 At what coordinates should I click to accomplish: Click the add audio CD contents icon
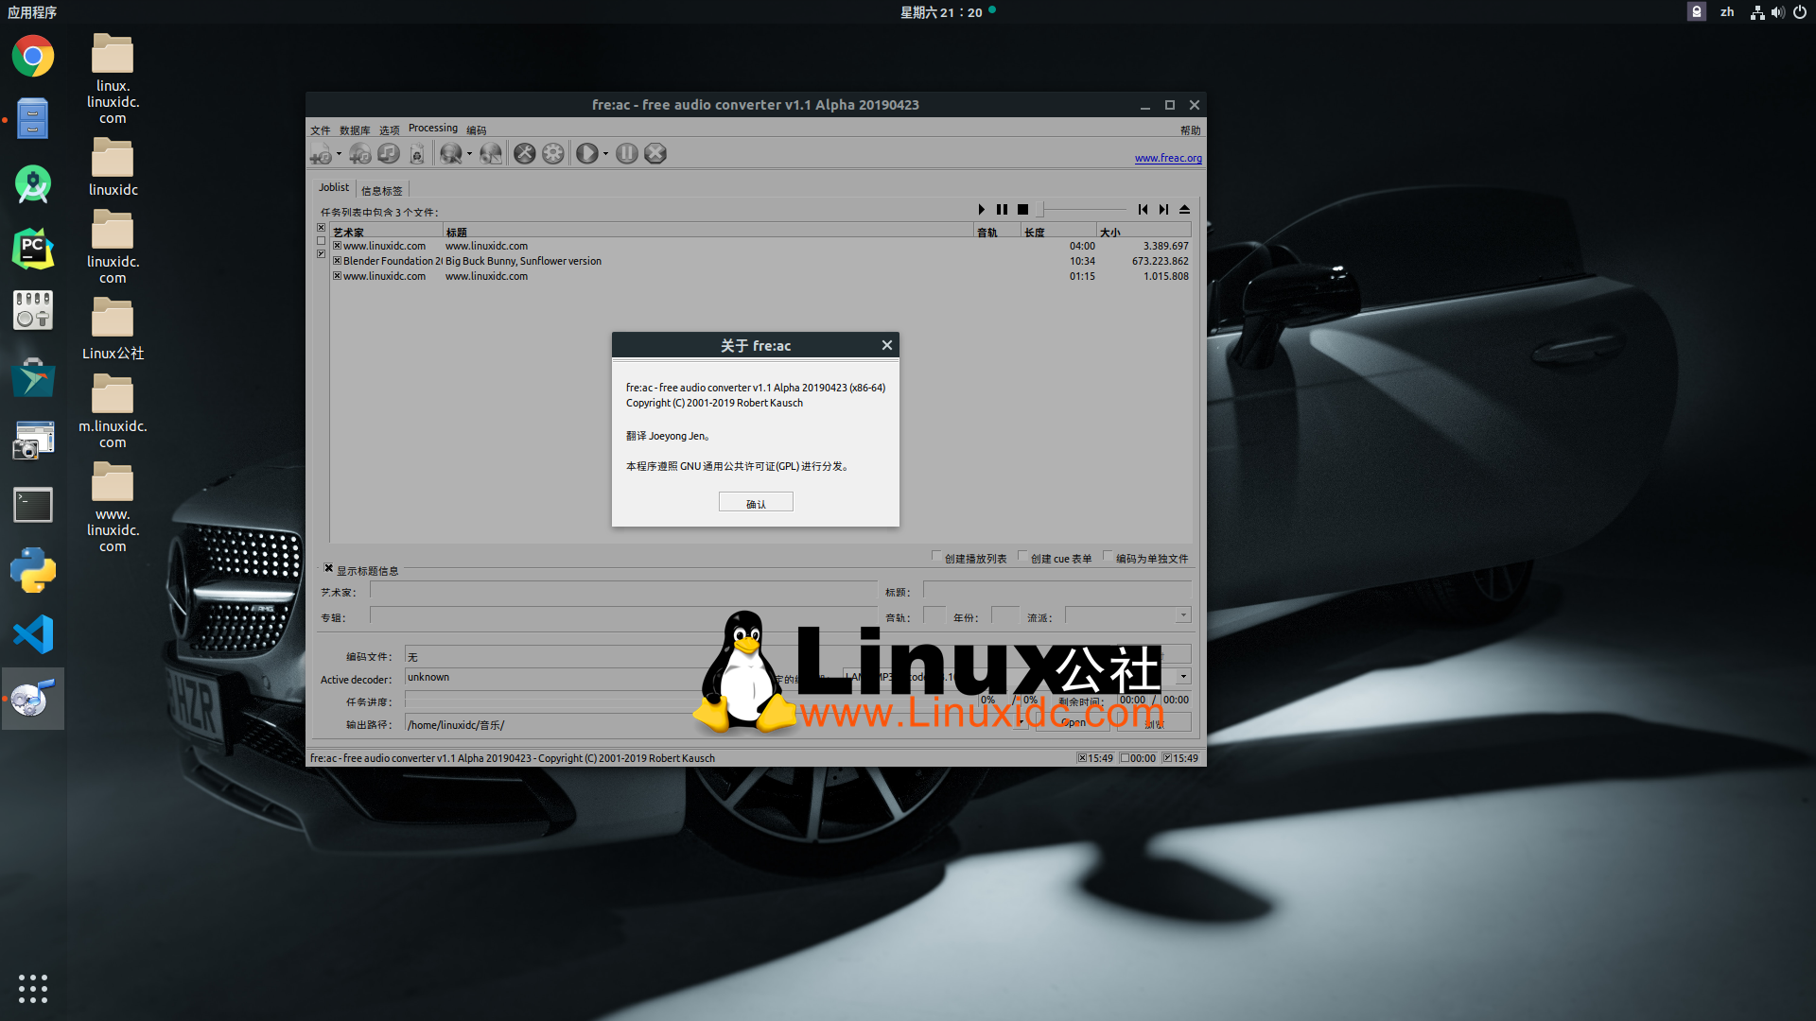pos(359,153)
